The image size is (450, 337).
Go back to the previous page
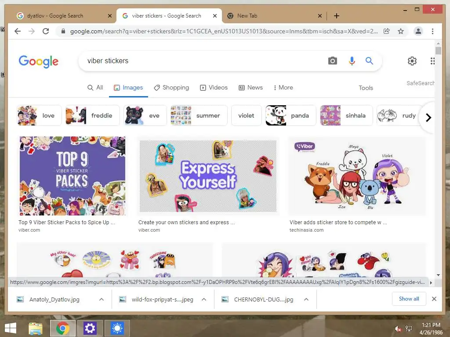coord(18,31)
